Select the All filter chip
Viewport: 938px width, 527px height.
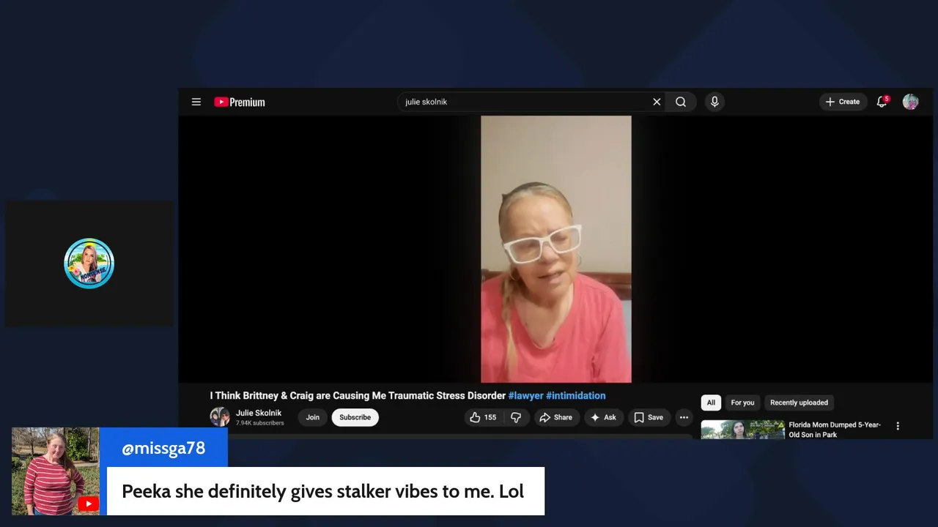coord(711,403)
